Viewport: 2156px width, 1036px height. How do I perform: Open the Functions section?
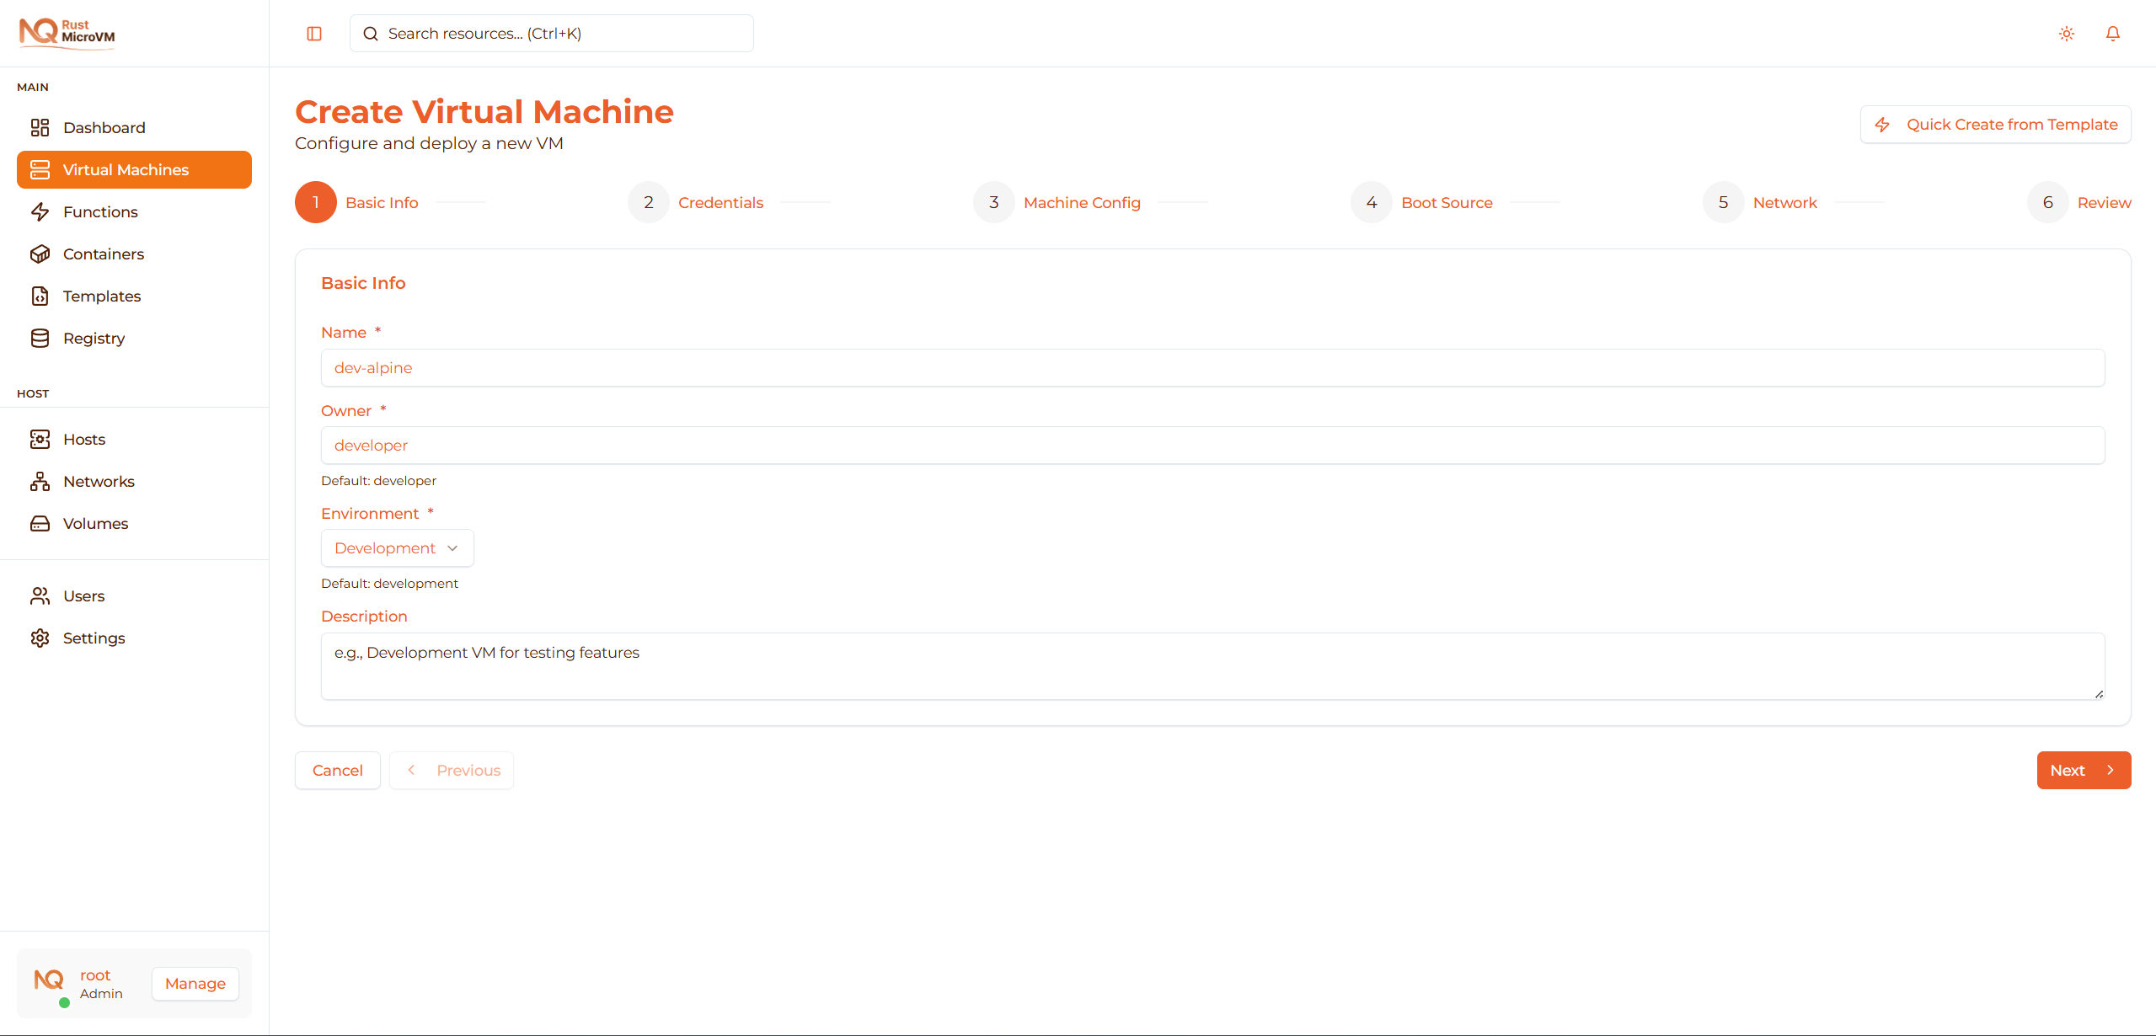click(x=100, y=211)
